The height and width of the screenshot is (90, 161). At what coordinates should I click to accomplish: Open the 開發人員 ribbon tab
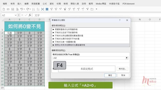point(75,4)
